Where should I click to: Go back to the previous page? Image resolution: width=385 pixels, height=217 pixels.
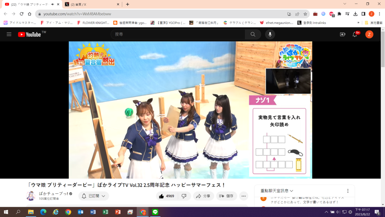tap(6, 14)
